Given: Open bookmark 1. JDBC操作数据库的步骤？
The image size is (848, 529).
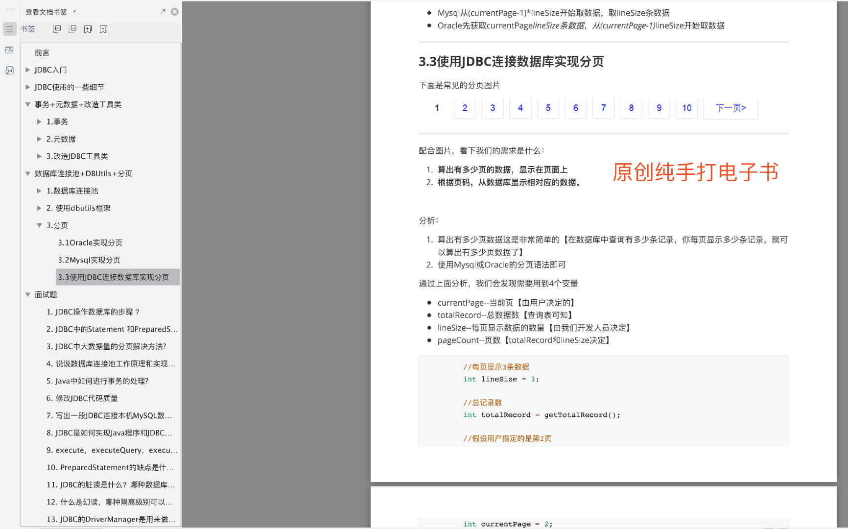Looking at the screenshot, I should [x=93, y=312].
